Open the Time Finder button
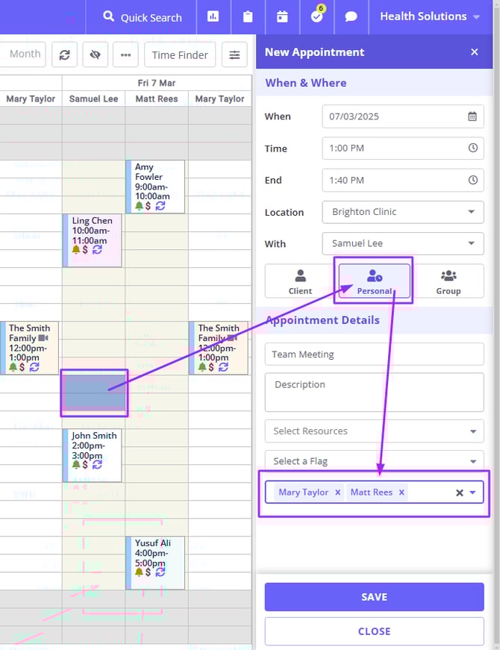 pyautogui.click(x=179, y=54)
